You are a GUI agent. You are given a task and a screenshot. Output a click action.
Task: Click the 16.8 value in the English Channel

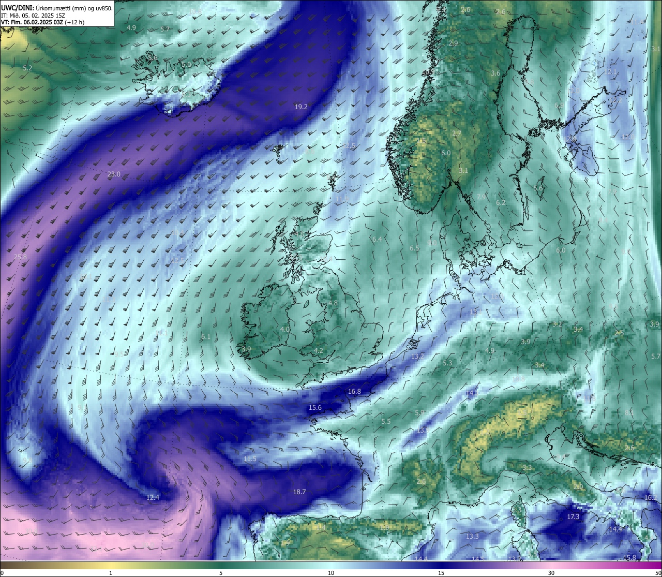click(x=354, y=392)
